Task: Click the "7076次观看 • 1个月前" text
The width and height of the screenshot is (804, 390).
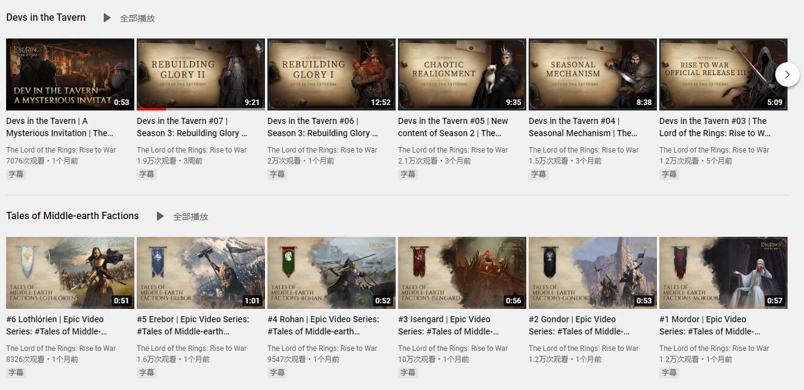Action: (x=42, y=161)
